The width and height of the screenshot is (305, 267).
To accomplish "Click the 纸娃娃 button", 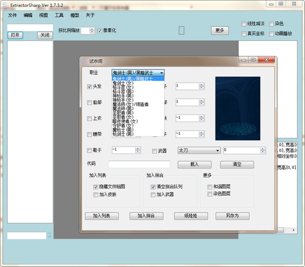I will [191, 216].
